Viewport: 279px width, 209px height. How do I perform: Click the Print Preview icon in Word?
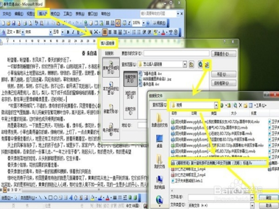point(30,23)
